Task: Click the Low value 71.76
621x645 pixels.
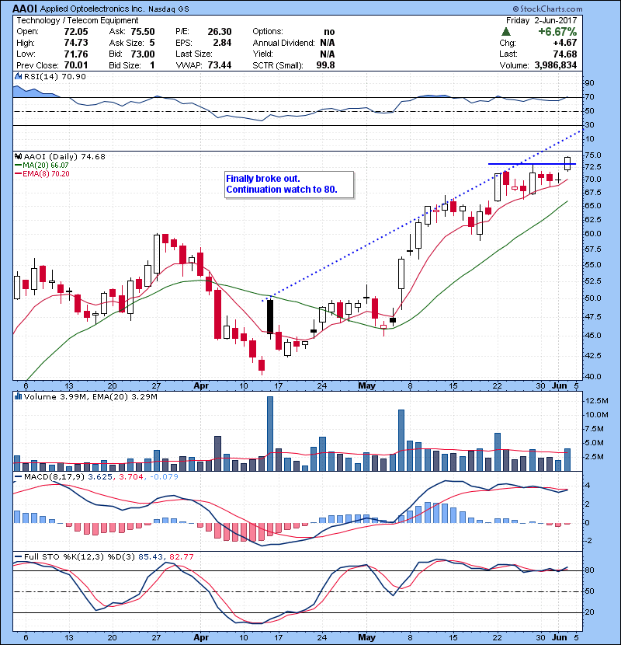Action: [x=76, y=54]
